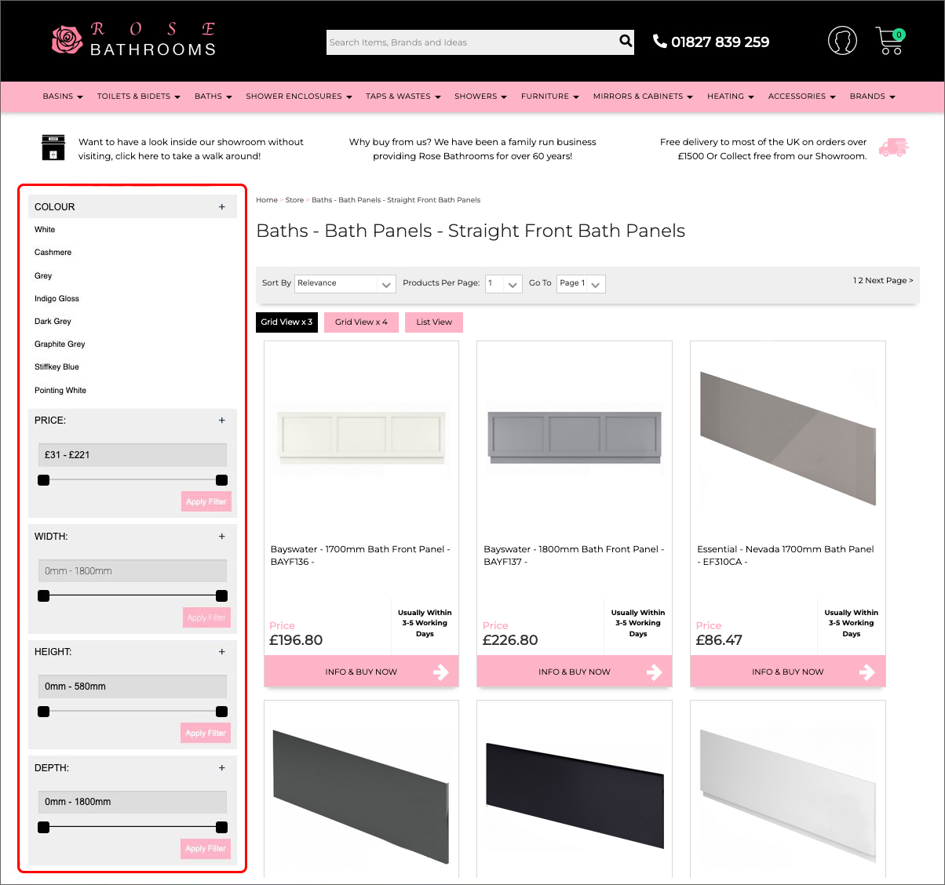The height and width of the screenshot is (885, 945).
Task: Click the showroom walk-around icon
Action: (x=53, y=147)
